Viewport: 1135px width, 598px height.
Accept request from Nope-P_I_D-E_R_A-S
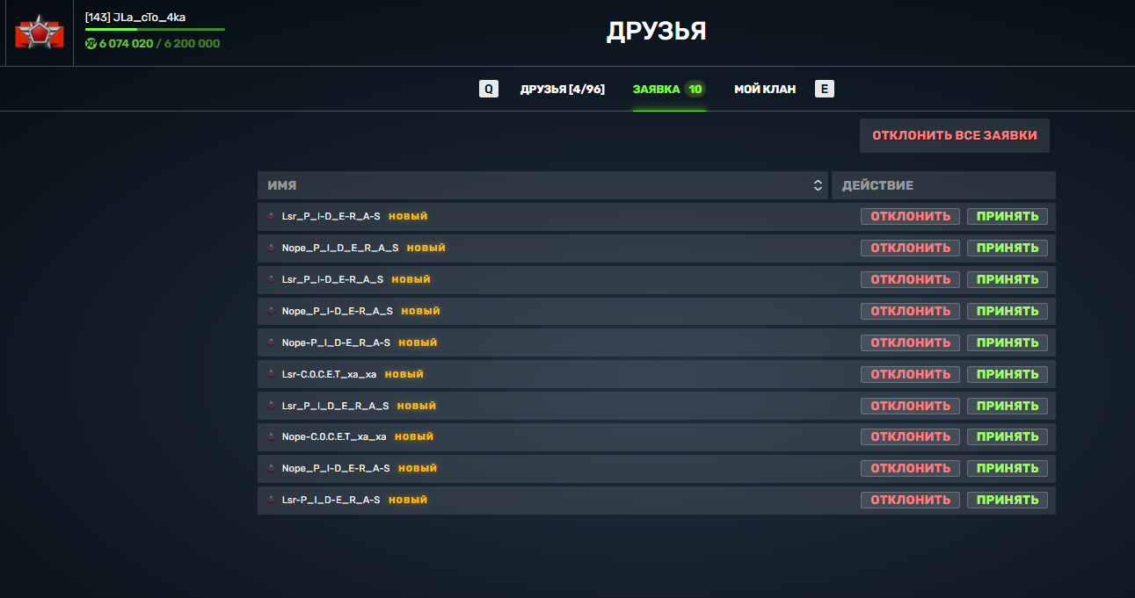1008,342
